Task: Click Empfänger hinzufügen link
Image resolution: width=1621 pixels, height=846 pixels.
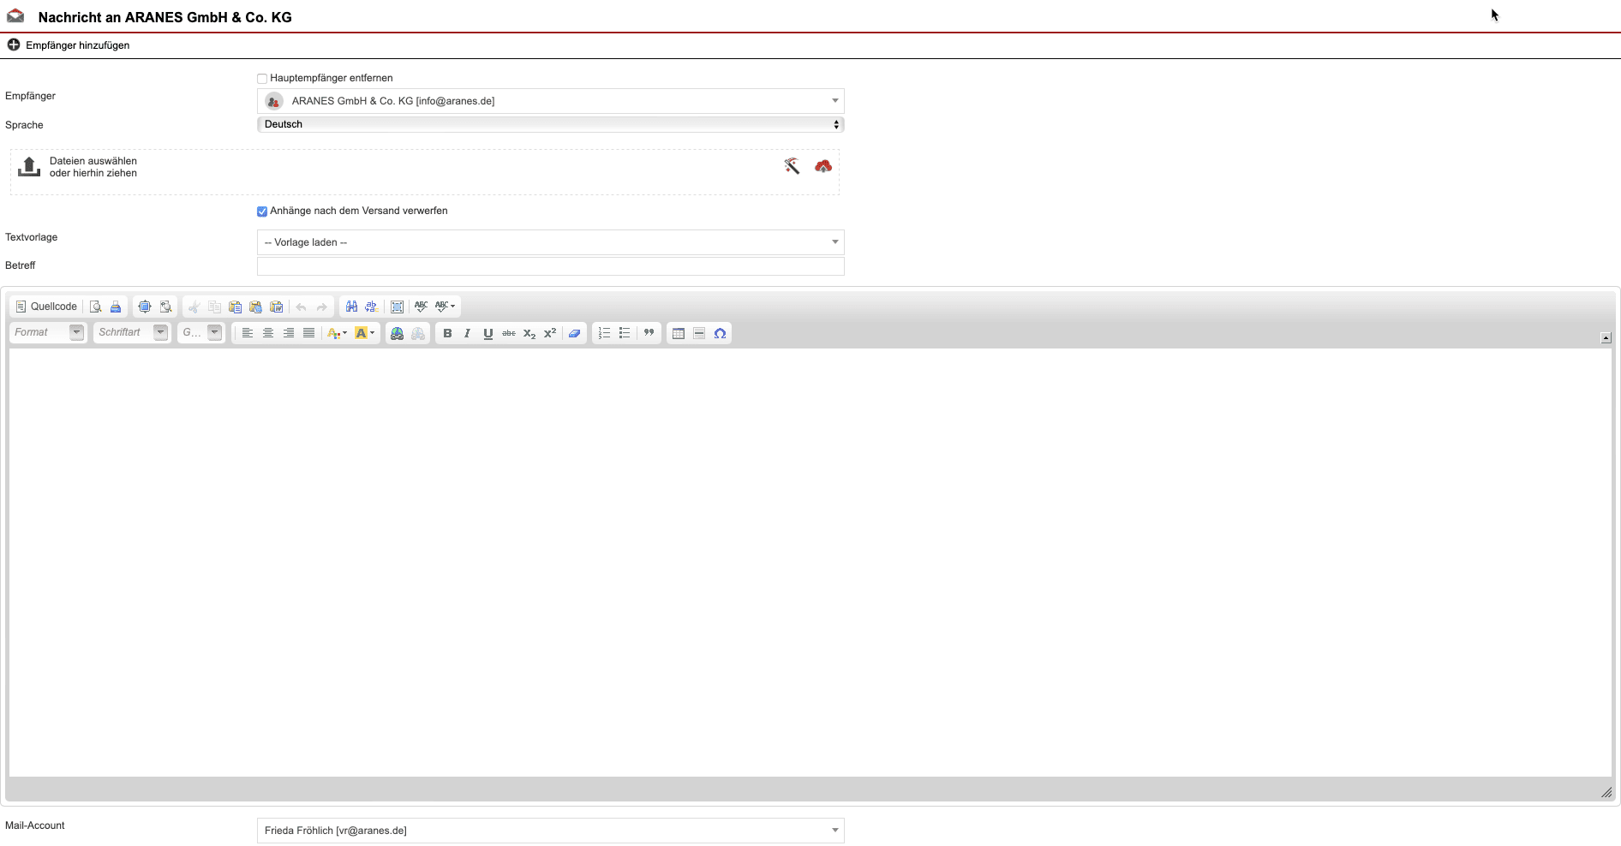Action: (77, 45)
